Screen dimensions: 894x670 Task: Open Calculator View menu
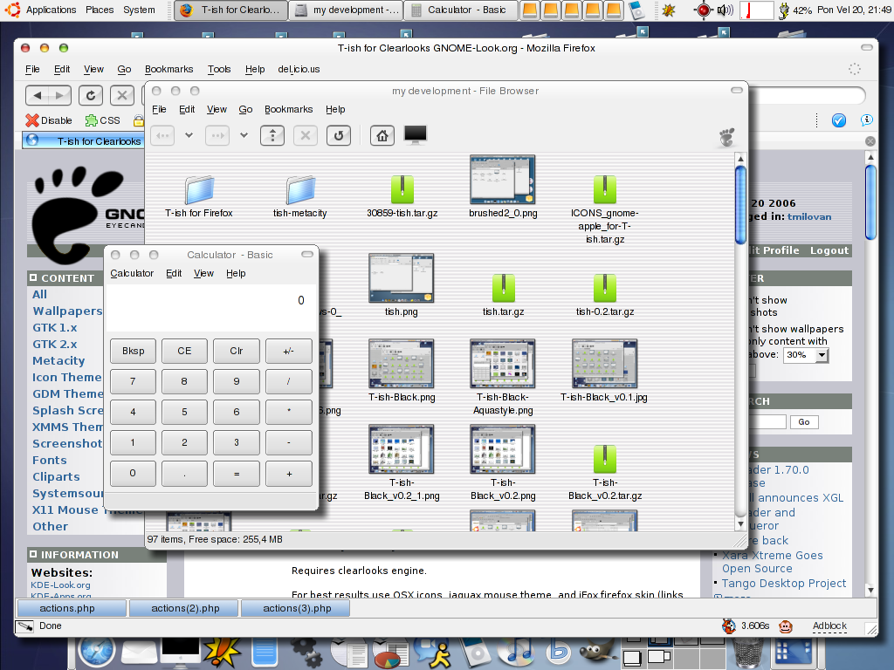[x=203, y=273]
